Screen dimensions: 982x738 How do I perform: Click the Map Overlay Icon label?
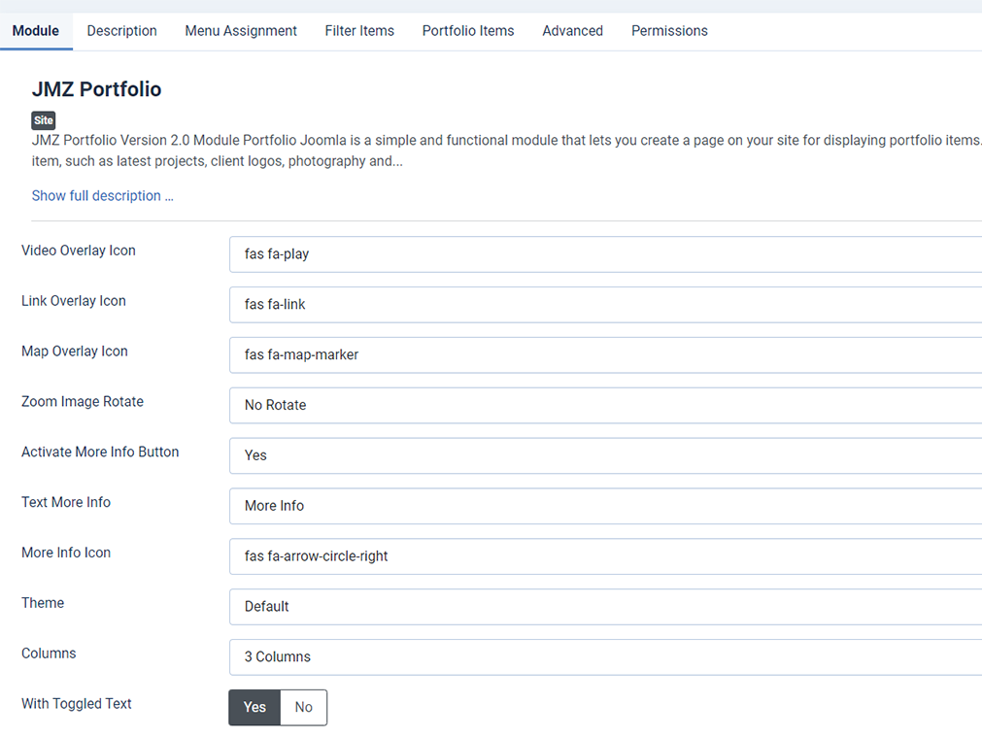[75, 352]
